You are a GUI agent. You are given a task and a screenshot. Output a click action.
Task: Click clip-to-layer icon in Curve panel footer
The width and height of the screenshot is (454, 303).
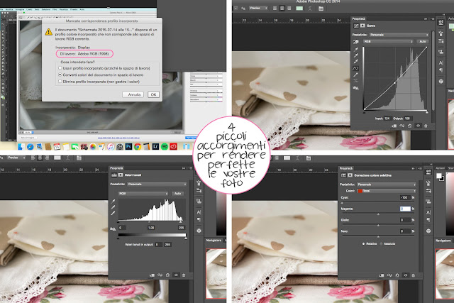click(x=394, y=126)
